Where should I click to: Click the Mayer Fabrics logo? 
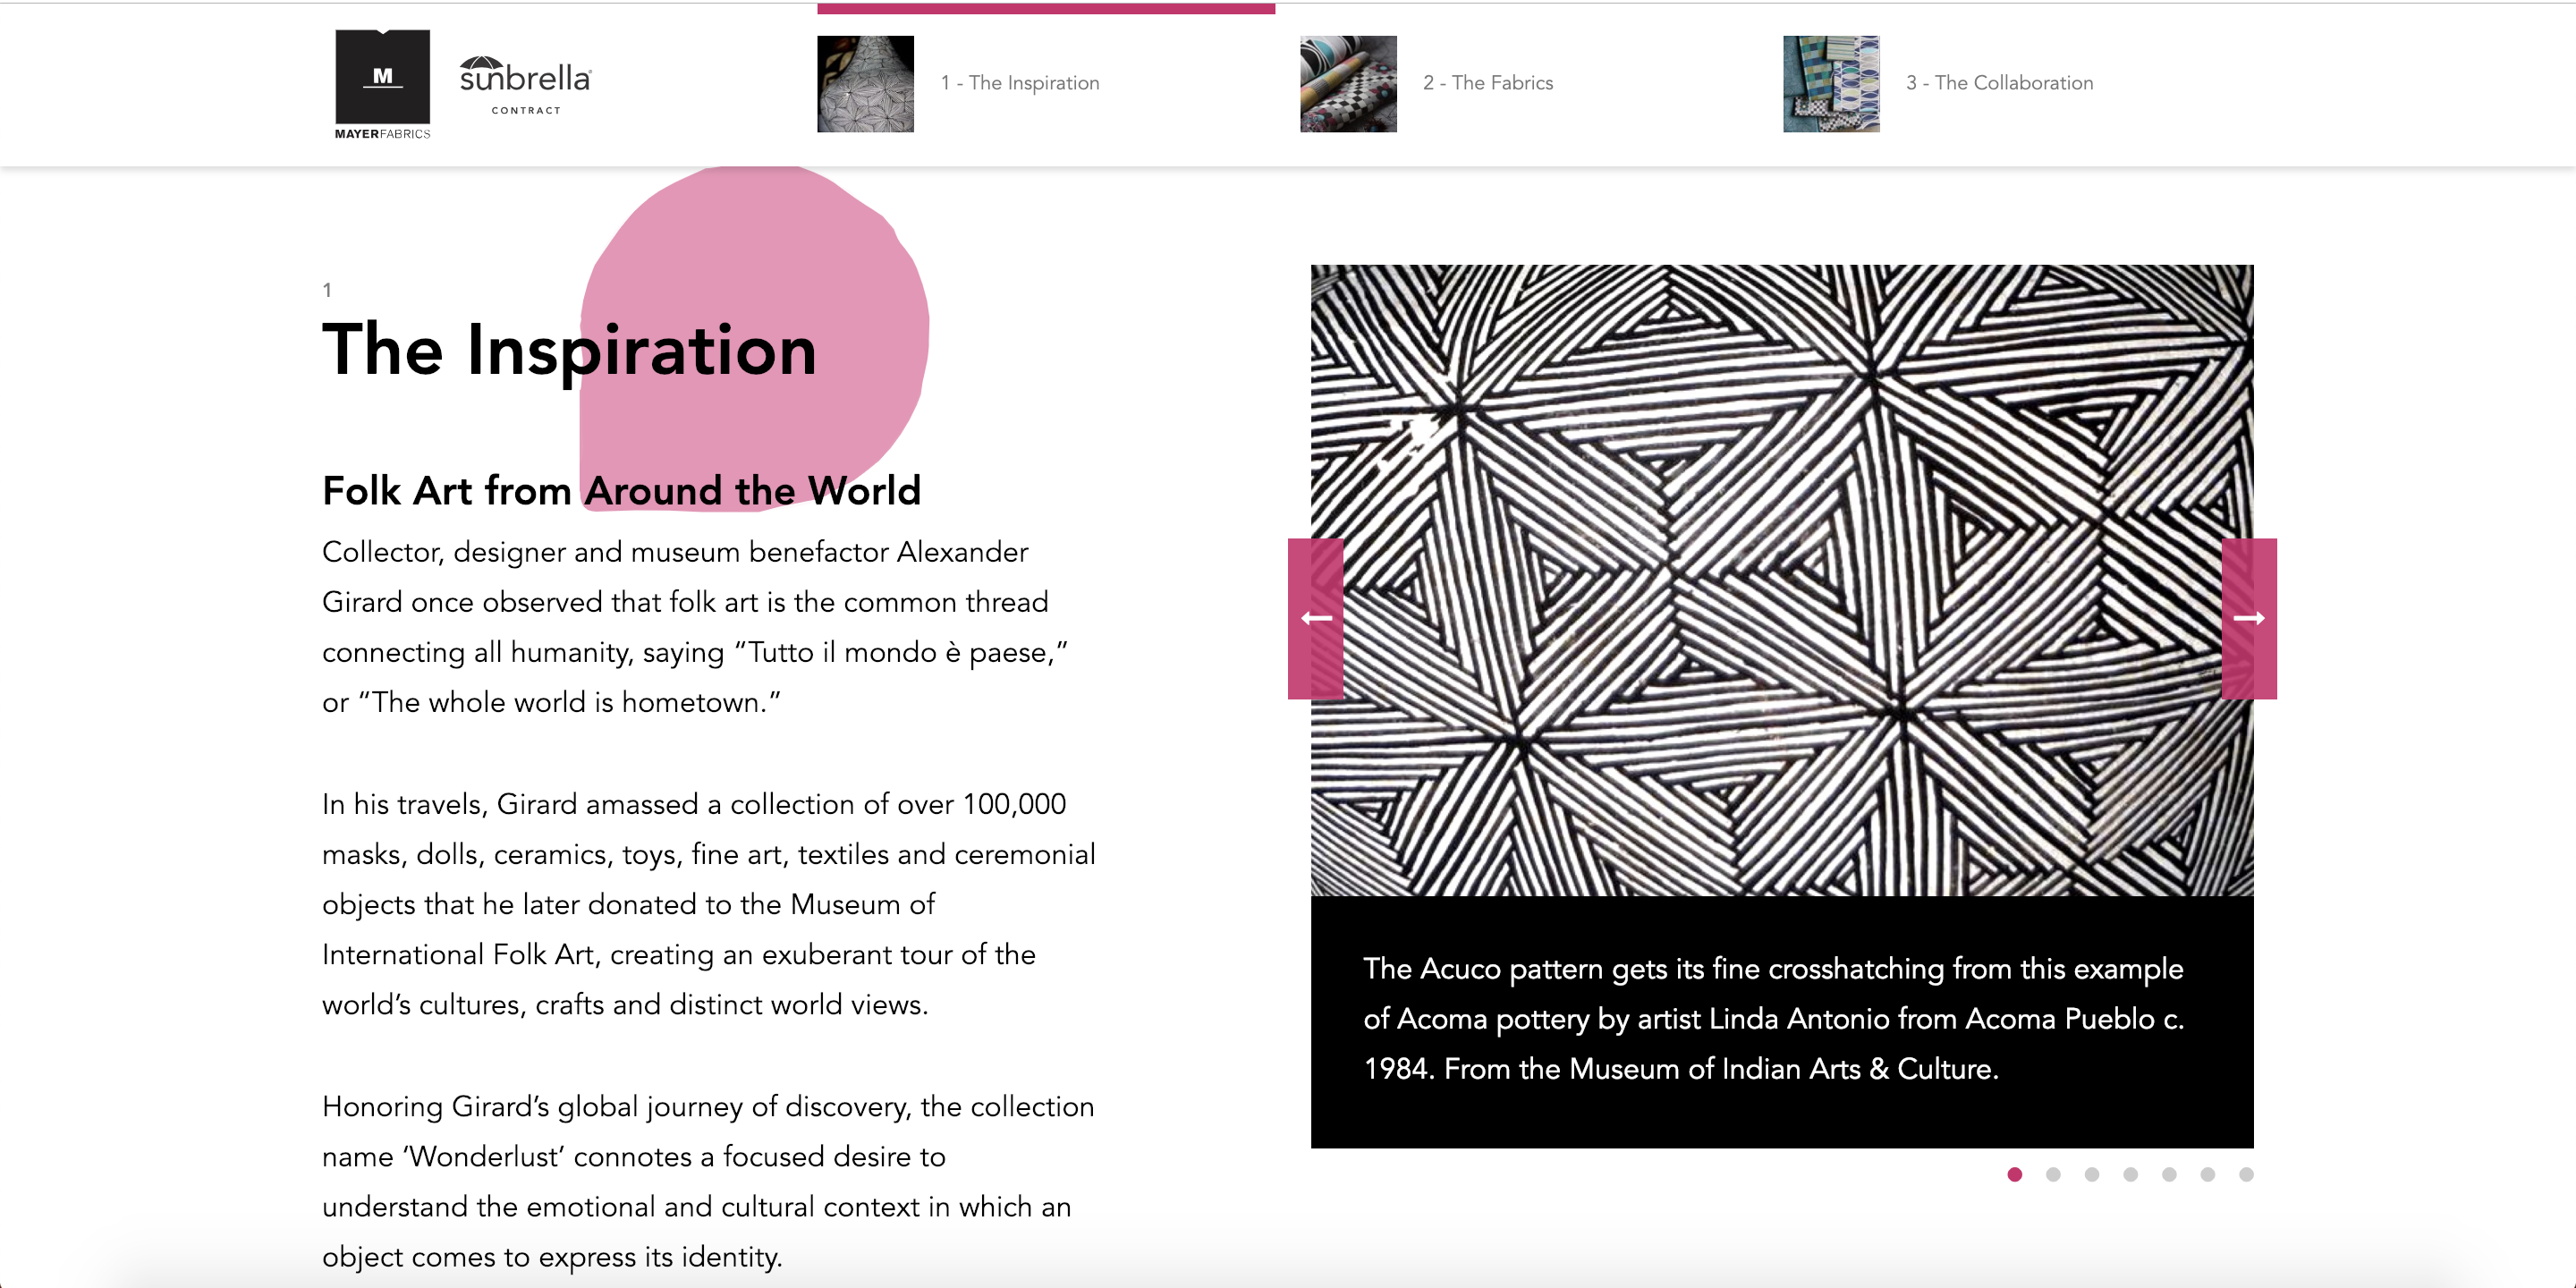(x=382, y=84)
